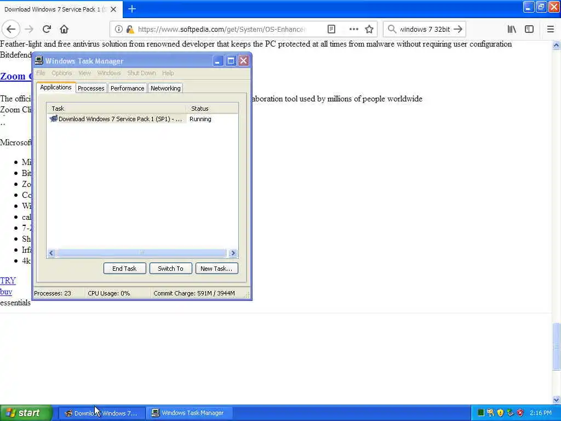Switch to the Performance tab
The width and height of the screenshot is (561, 421).
pos(127,88)
